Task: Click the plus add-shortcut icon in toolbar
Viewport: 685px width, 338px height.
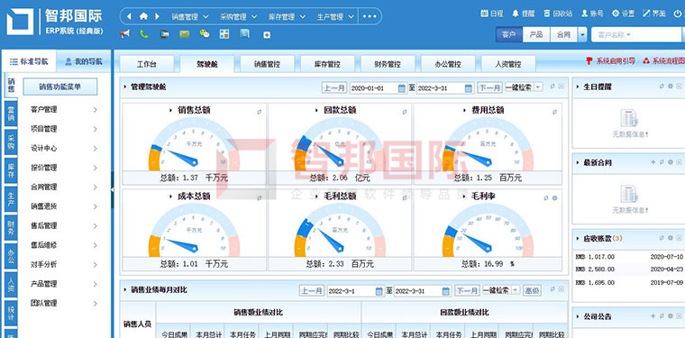Action: [x=267, y=35]
